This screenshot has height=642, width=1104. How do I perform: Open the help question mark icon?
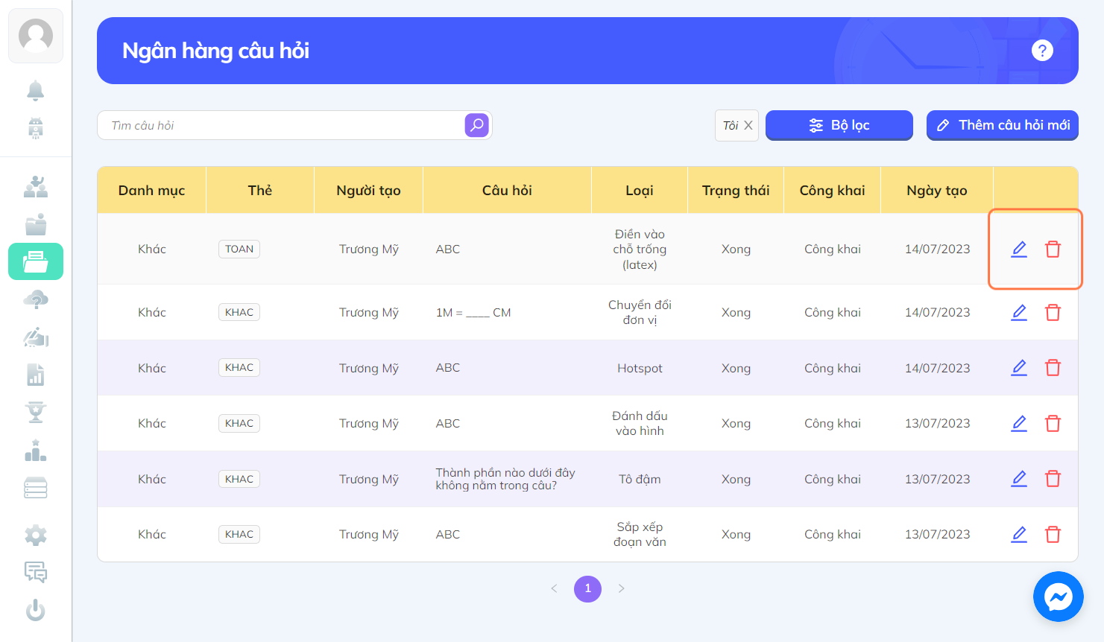[1042, 51]
